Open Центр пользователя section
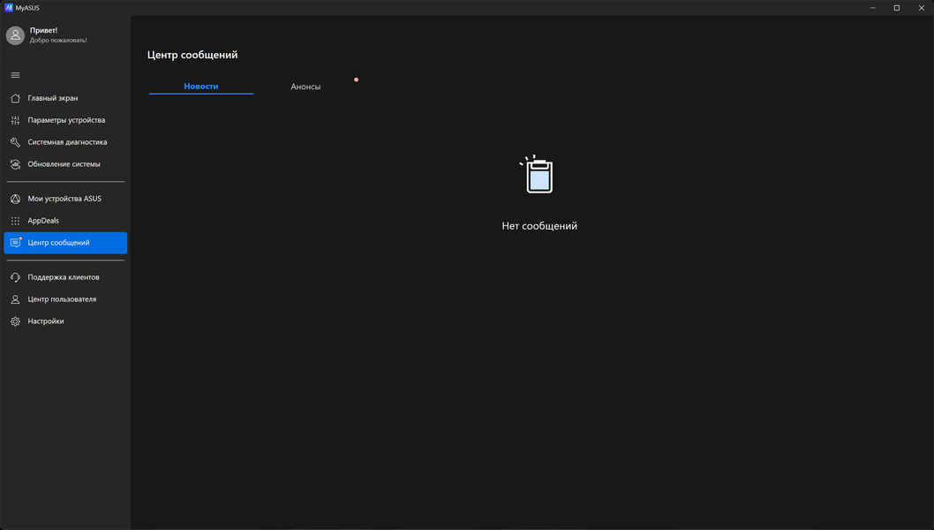The width and height of the screenshot is (934, 530). tap(65, 299)
